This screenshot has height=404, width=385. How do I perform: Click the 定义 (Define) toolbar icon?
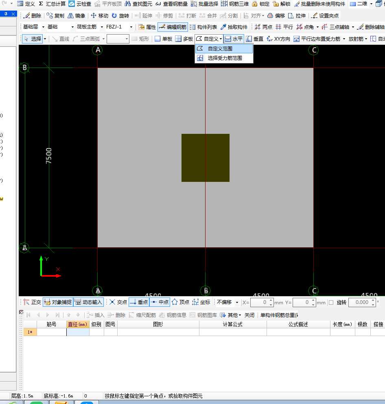pos(26,4)
